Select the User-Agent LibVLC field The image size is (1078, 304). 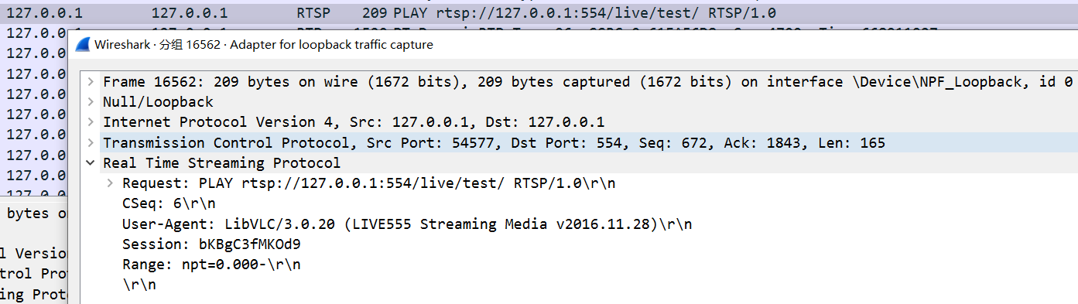[x=407, y=224]
